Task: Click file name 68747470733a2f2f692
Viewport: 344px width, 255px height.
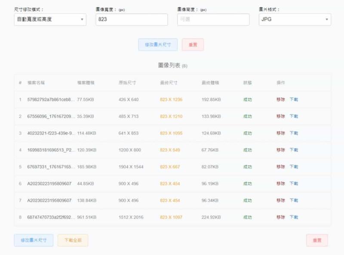Action: point(51,217)
